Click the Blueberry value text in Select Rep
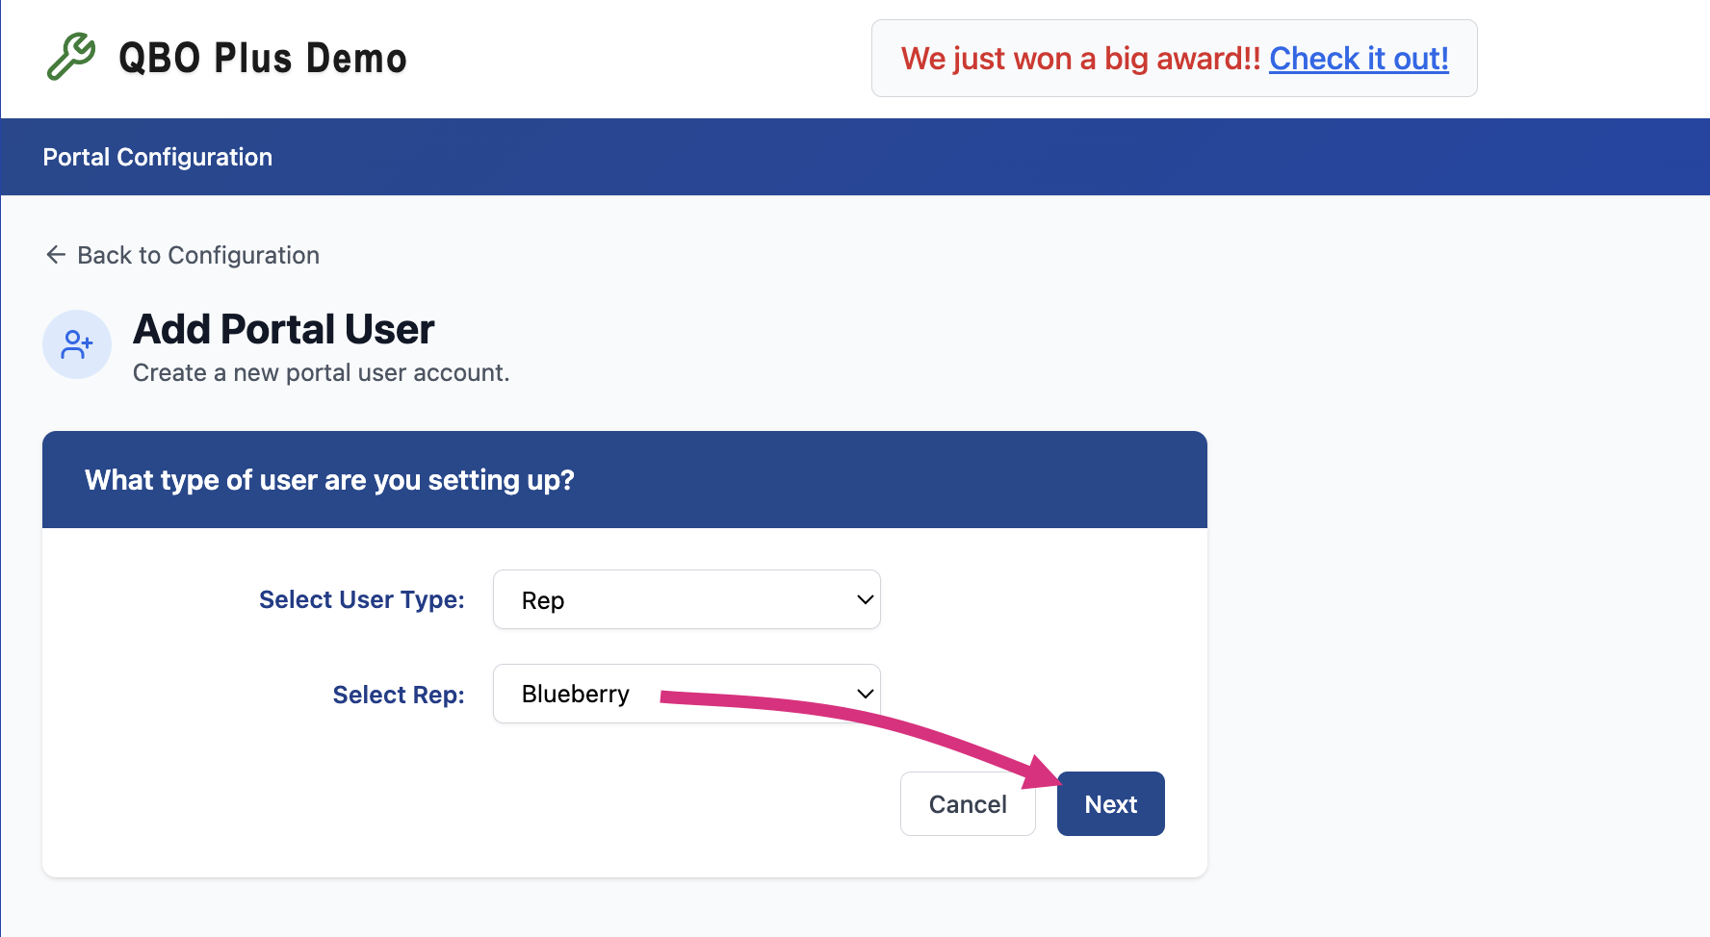This screenshot has height=937, width=1710. [x=576, y=694]
